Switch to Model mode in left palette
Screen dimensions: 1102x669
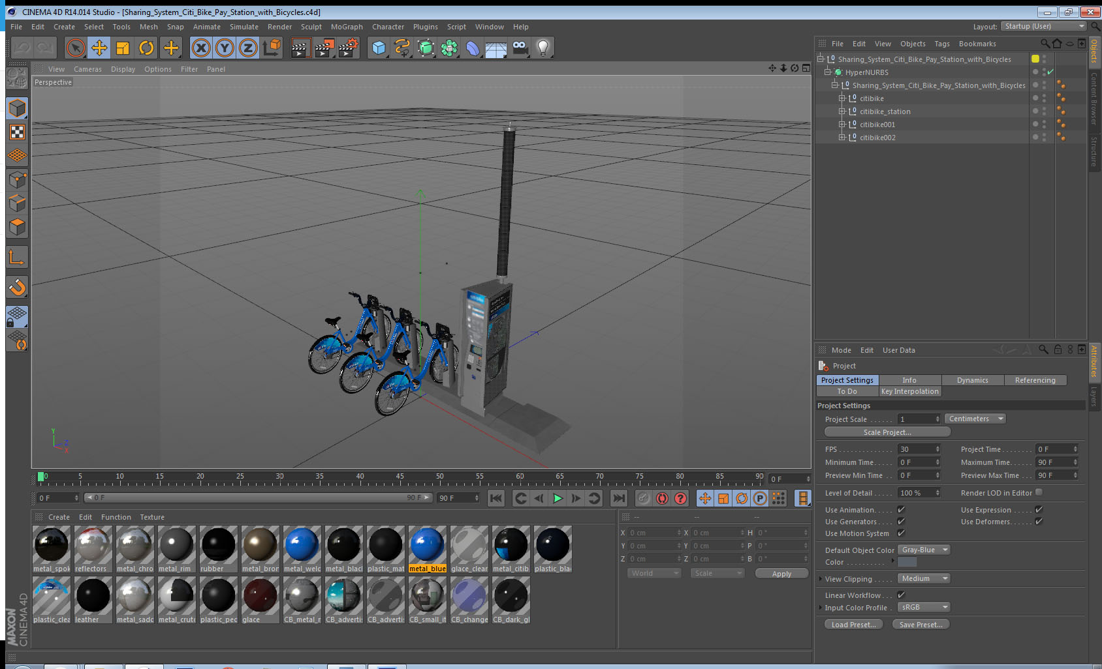tap(17, 108)
